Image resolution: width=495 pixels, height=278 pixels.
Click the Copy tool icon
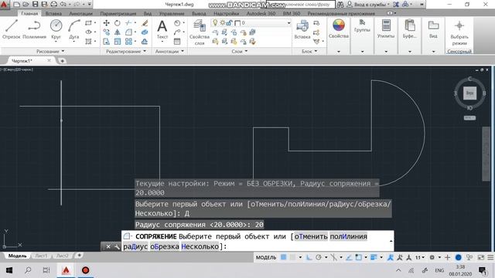(107, 32)
